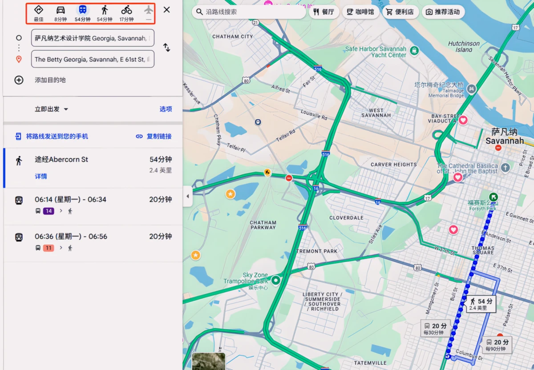The height and width of the screenshot is (370, 534).
Task: Switch to walking travel mode tab
Action: [105, 13]
